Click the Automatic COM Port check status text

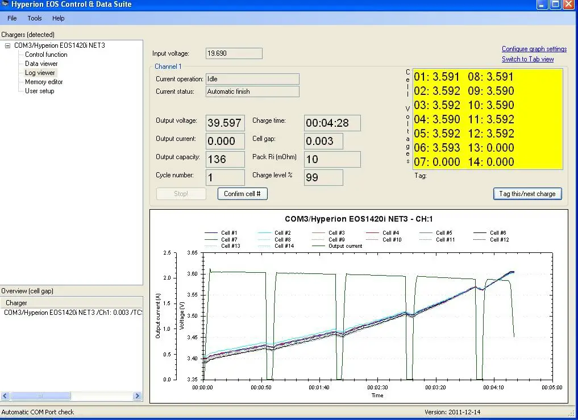[38, 412]
